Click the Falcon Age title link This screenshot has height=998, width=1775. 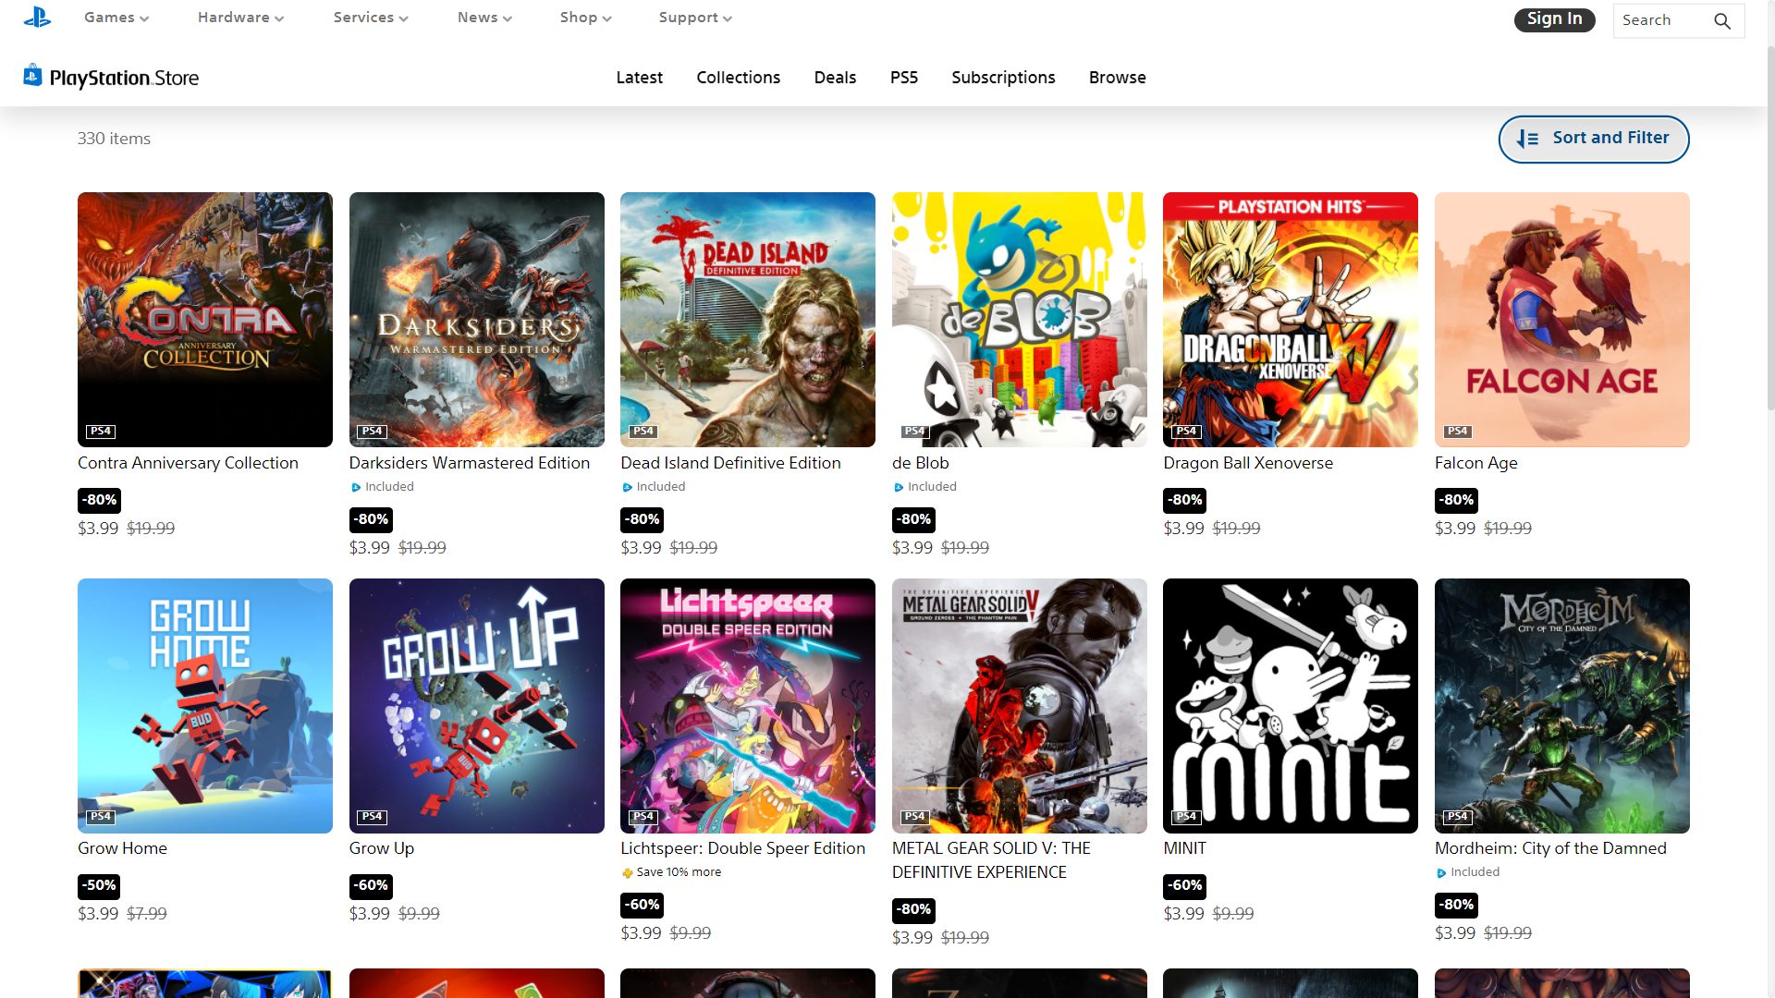(x=1475, y=463)
